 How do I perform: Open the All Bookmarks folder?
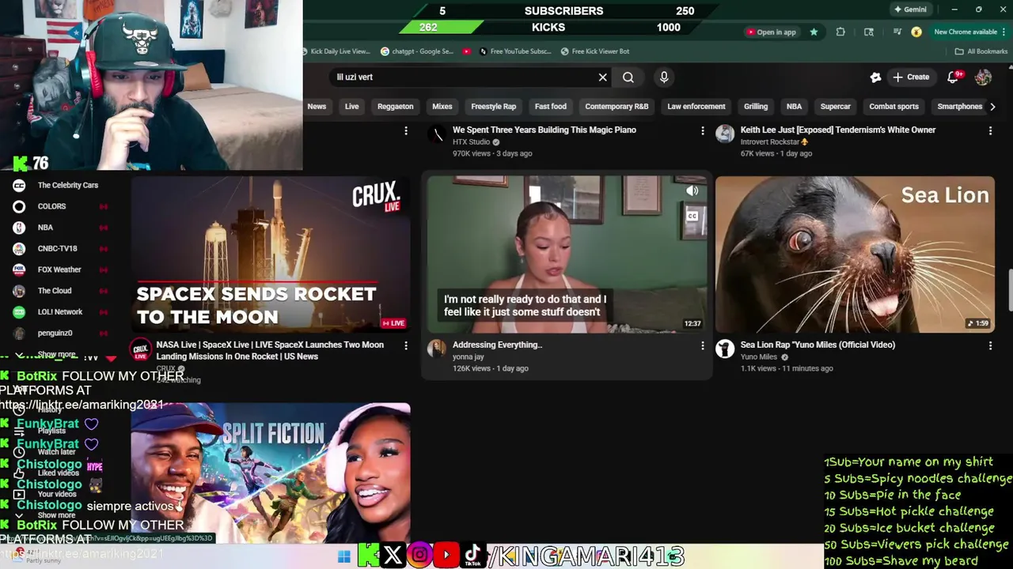pos(981,51)
